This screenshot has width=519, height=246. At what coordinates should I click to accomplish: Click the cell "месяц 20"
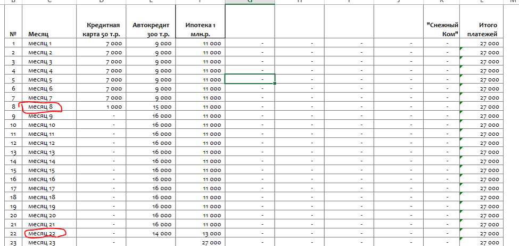(x=49, y=215)
